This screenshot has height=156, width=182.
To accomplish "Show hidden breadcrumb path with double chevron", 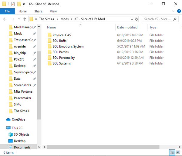I will [36, 19].
